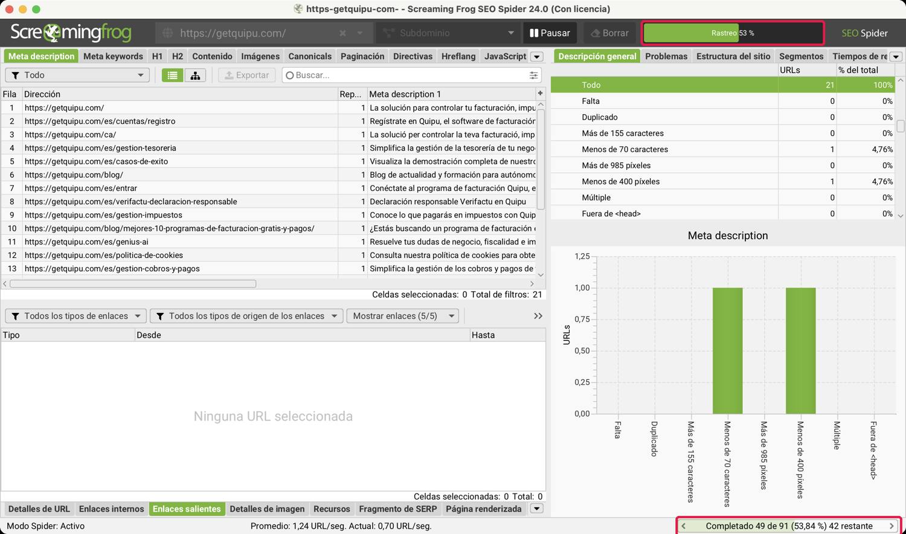Viewport: 906px width, 534px height.
Task: Expand hidden right panel tabs dropdown
Action: pos(896,57)
